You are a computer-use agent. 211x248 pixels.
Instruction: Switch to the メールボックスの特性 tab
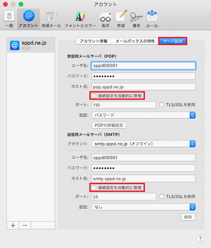tap(135, 41)
